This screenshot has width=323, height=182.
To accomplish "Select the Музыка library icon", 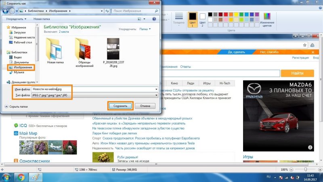I will click(10, 72).
